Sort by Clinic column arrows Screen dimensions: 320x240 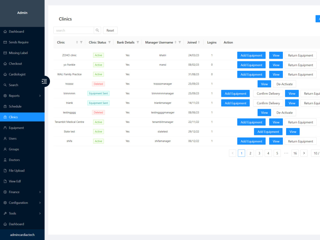pos(77,42)
